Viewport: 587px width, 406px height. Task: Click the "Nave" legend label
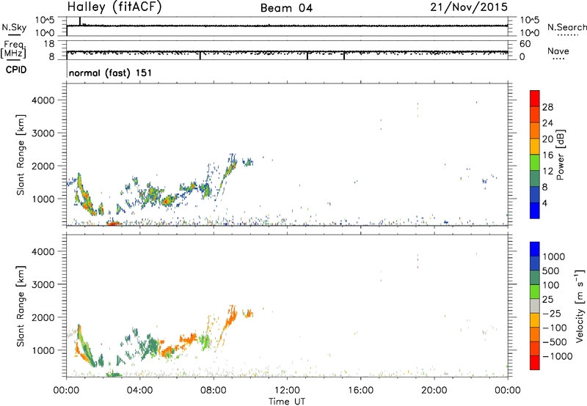coord(558,51)
